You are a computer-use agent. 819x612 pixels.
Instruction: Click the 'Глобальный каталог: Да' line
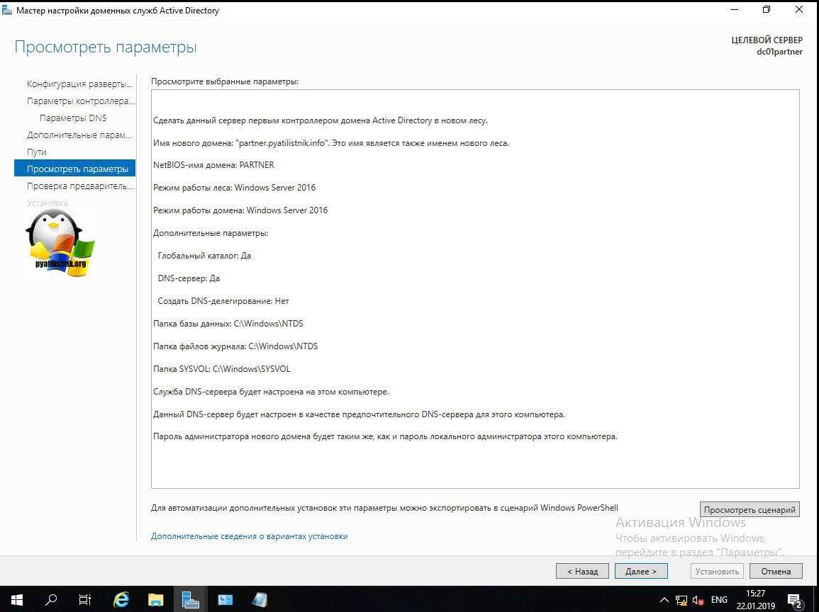[x=204, y=256]
